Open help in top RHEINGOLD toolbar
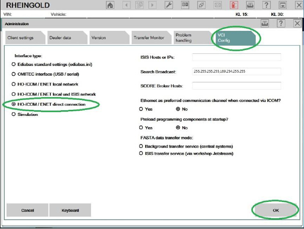This screenshot has height=229, width=304. coord(266,5)
